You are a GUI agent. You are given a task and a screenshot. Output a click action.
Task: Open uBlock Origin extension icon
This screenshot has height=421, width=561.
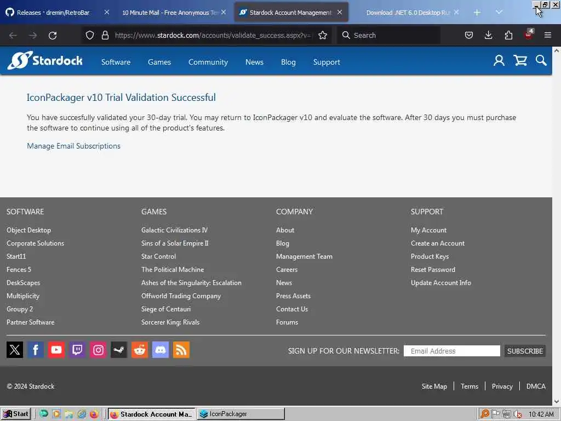(529, 35)
